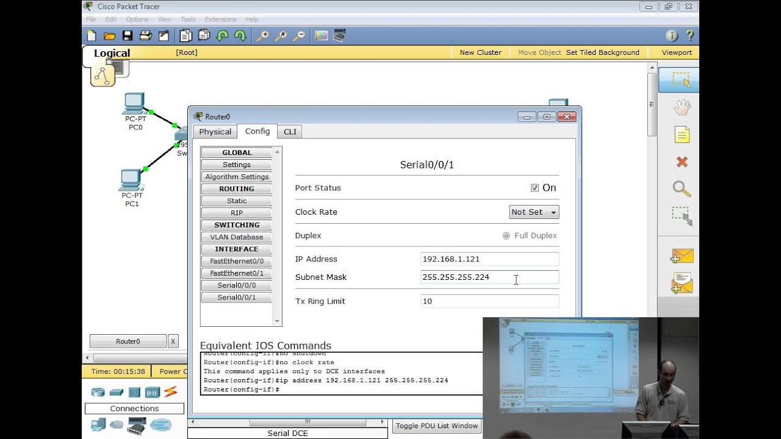
Task: Click the New Cluster button
Action: (x=481, y=52)
